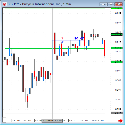Screen dimensions: 125x125
Task: Click the 22:50 time axis label
Action: click(27, 120)
